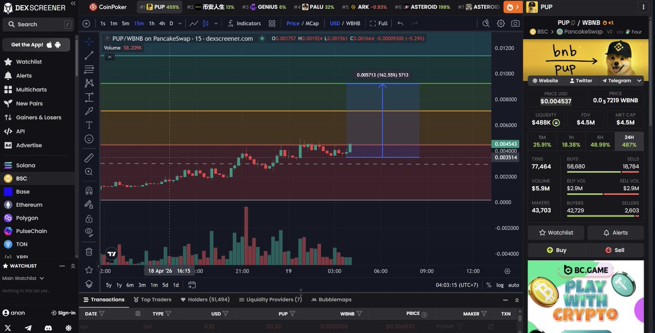Open the Bubblemaps tab

(x=331, y=299)
